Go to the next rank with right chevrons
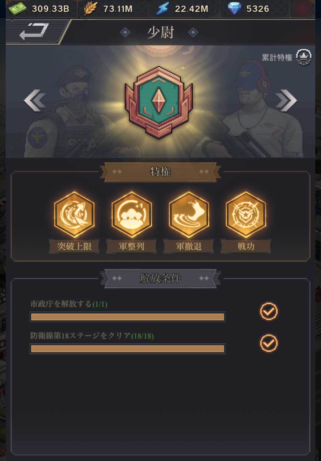321x461 pixels. [x=286, y=100]
